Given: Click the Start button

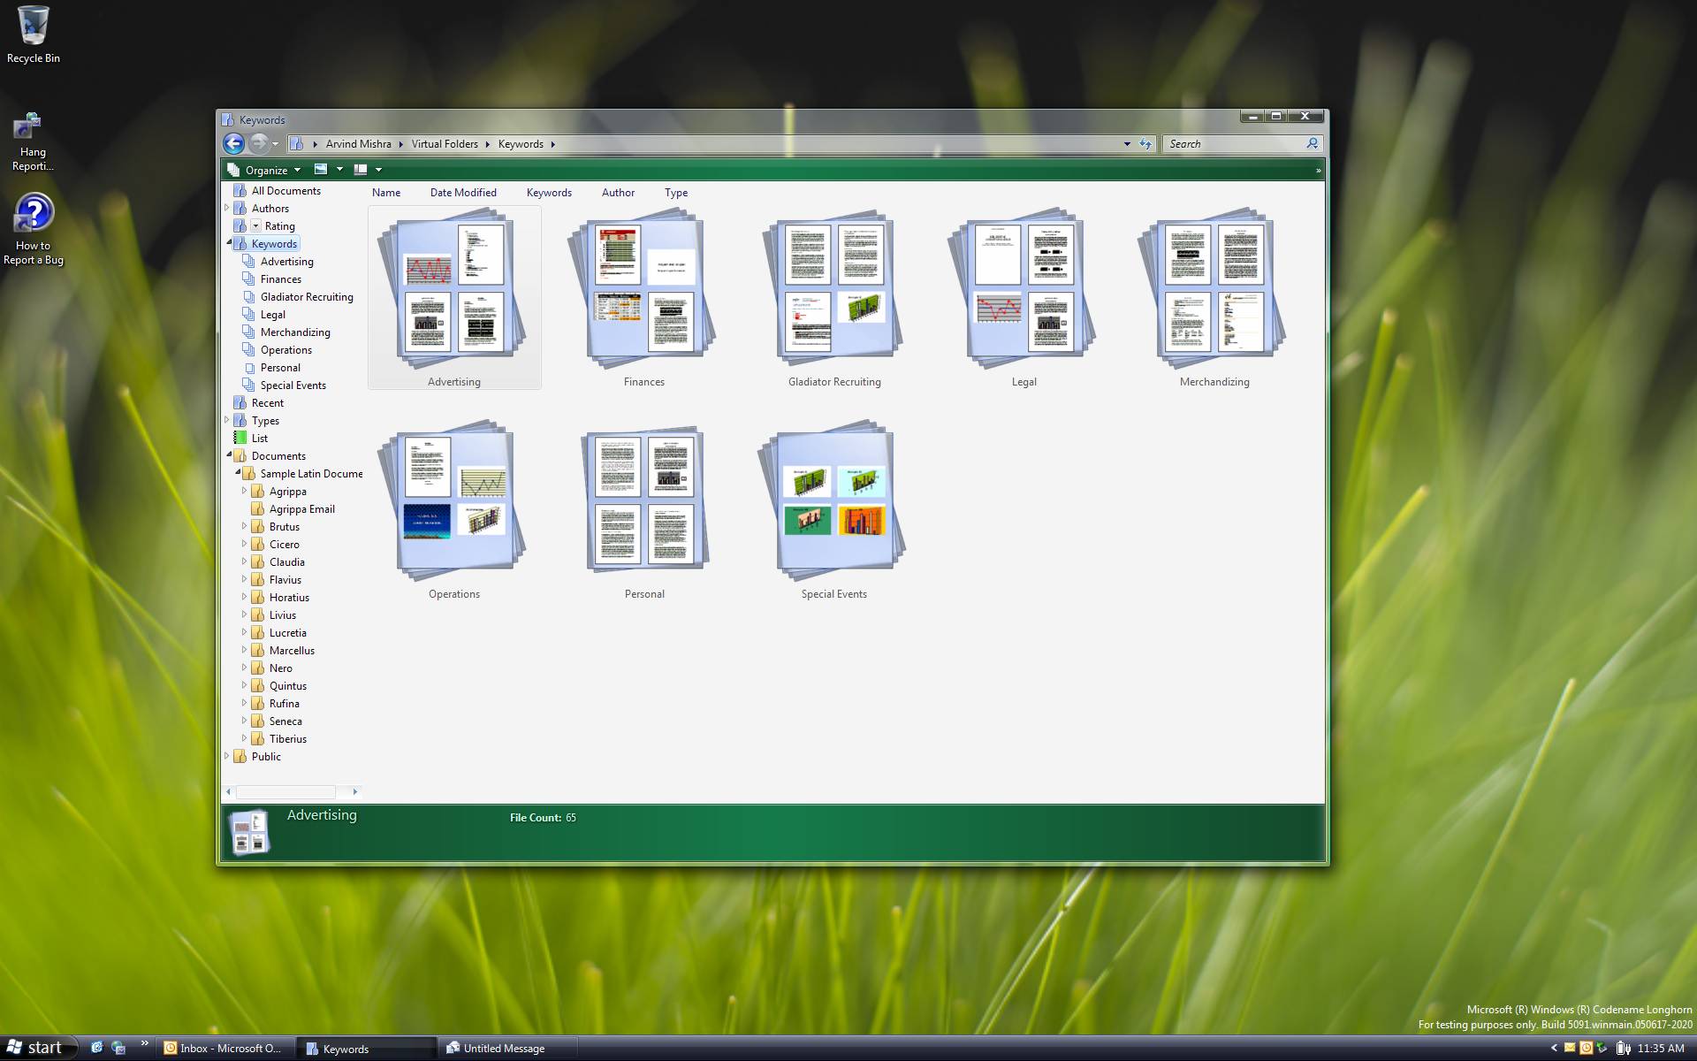Looking at the screenshot, I should click(35, 1048).
